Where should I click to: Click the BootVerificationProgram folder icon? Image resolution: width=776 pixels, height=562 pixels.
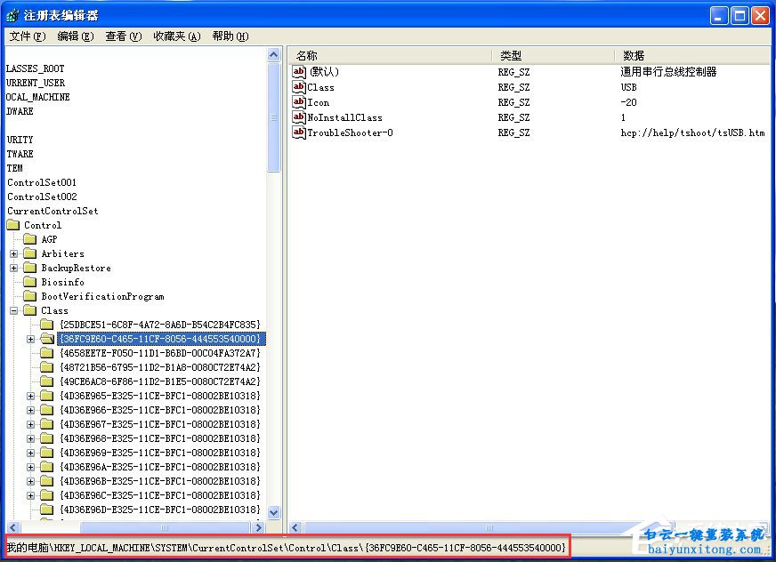coord(30,296)
